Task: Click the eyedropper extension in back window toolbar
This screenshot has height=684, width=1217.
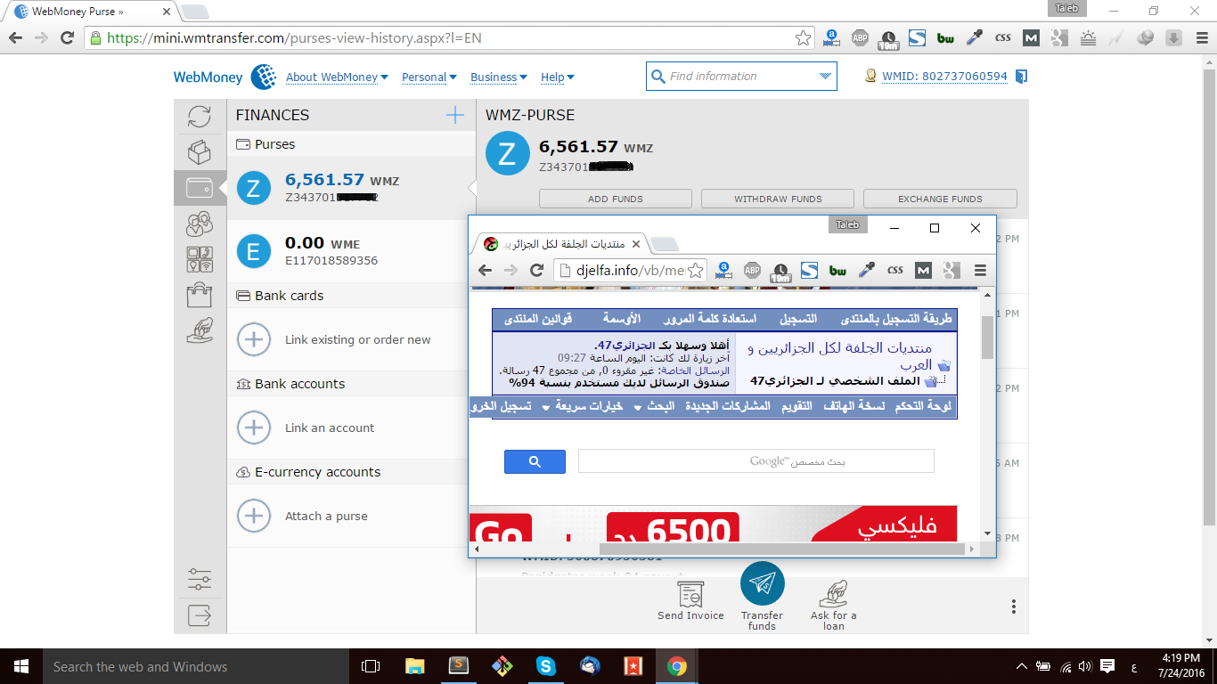Action: tap(975, 37)
